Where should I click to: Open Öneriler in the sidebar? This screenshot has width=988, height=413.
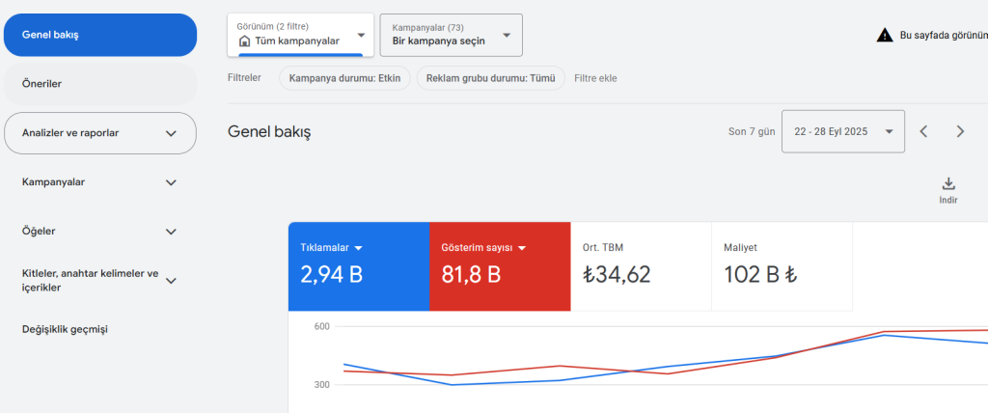pos(100,84)
